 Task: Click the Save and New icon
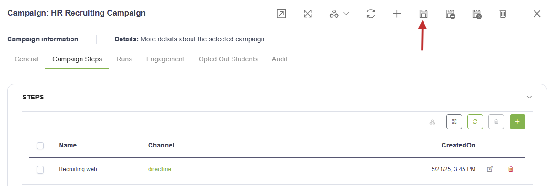(x=450, y=14)
